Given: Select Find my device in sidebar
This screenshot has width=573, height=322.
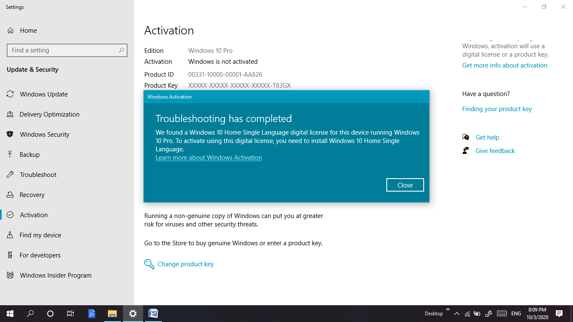Looking at the screenshot, I should pos(40,235).
